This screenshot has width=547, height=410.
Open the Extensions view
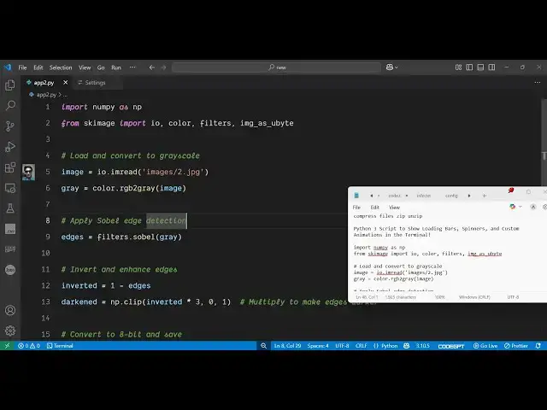point(10,167)
